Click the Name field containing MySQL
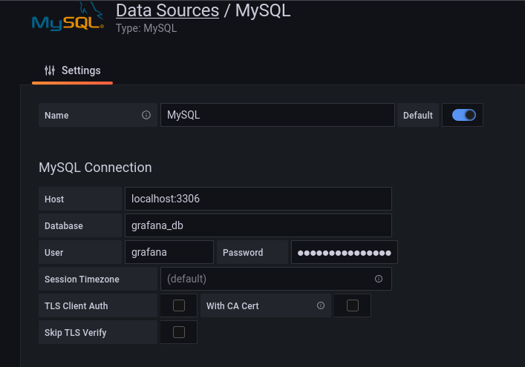Image resolution: width=525 pixels, height=367 pixels. (278, 115)
